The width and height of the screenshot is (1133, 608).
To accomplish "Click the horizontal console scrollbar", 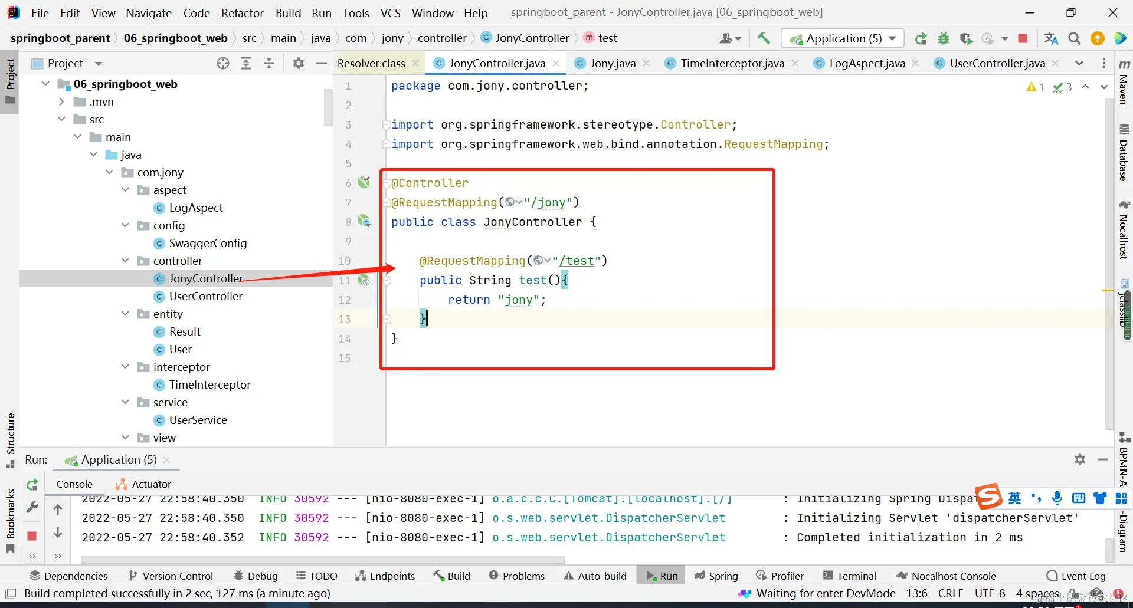I will coord(323,559).
